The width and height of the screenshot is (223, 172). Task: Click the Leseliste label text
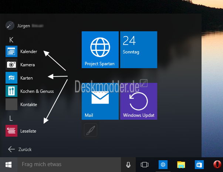tap(28, 131)
